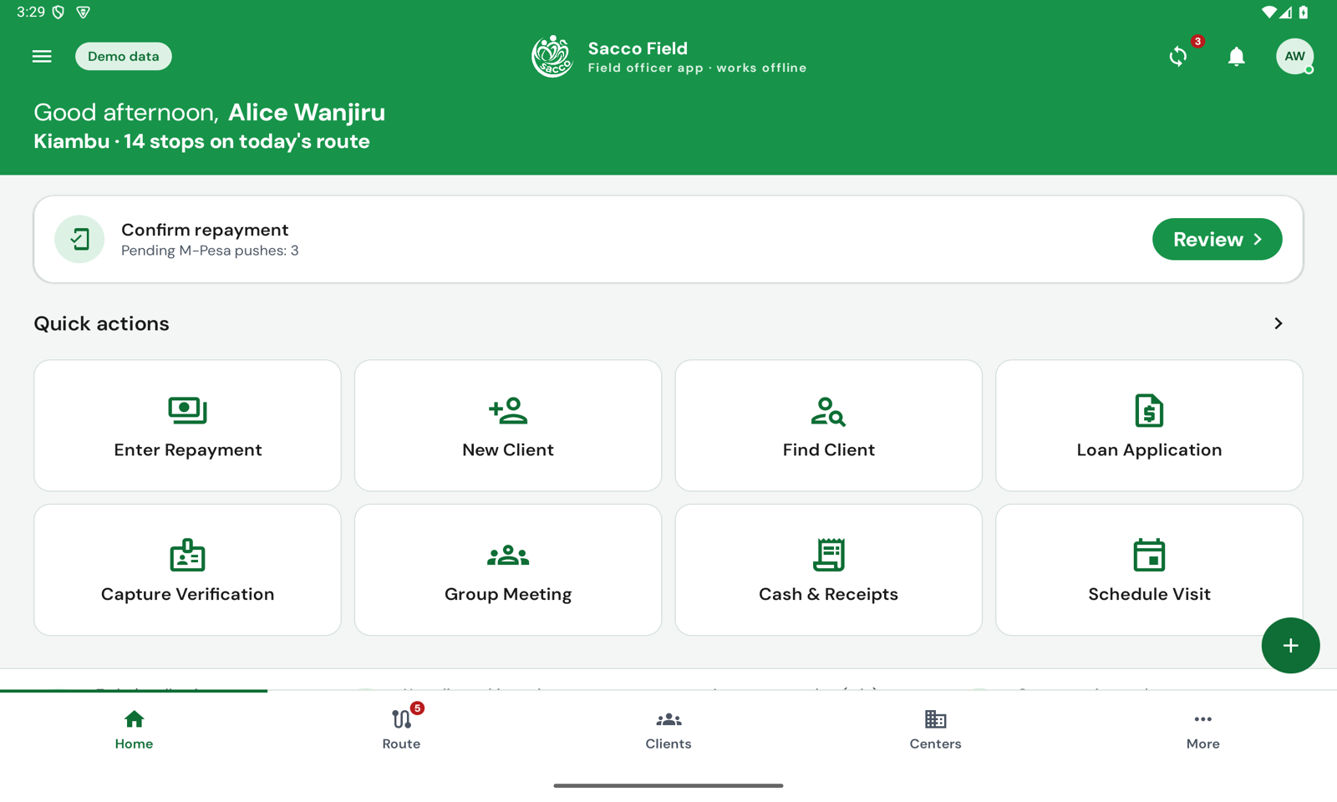1337x802 pixels.
Task: Open sync status with 3 pending
Action: [1178, 56]
